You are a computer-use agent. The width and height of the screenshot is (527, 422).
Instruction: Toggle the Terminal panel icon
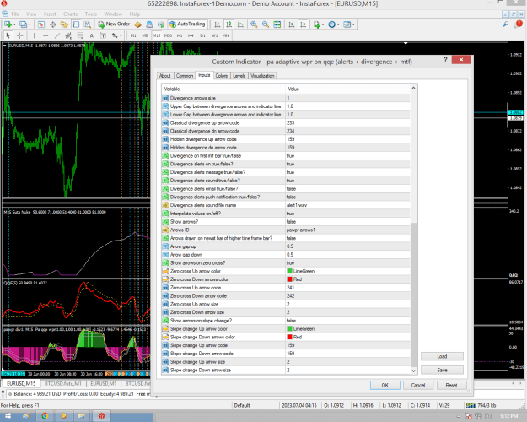[x=76, y=24]
